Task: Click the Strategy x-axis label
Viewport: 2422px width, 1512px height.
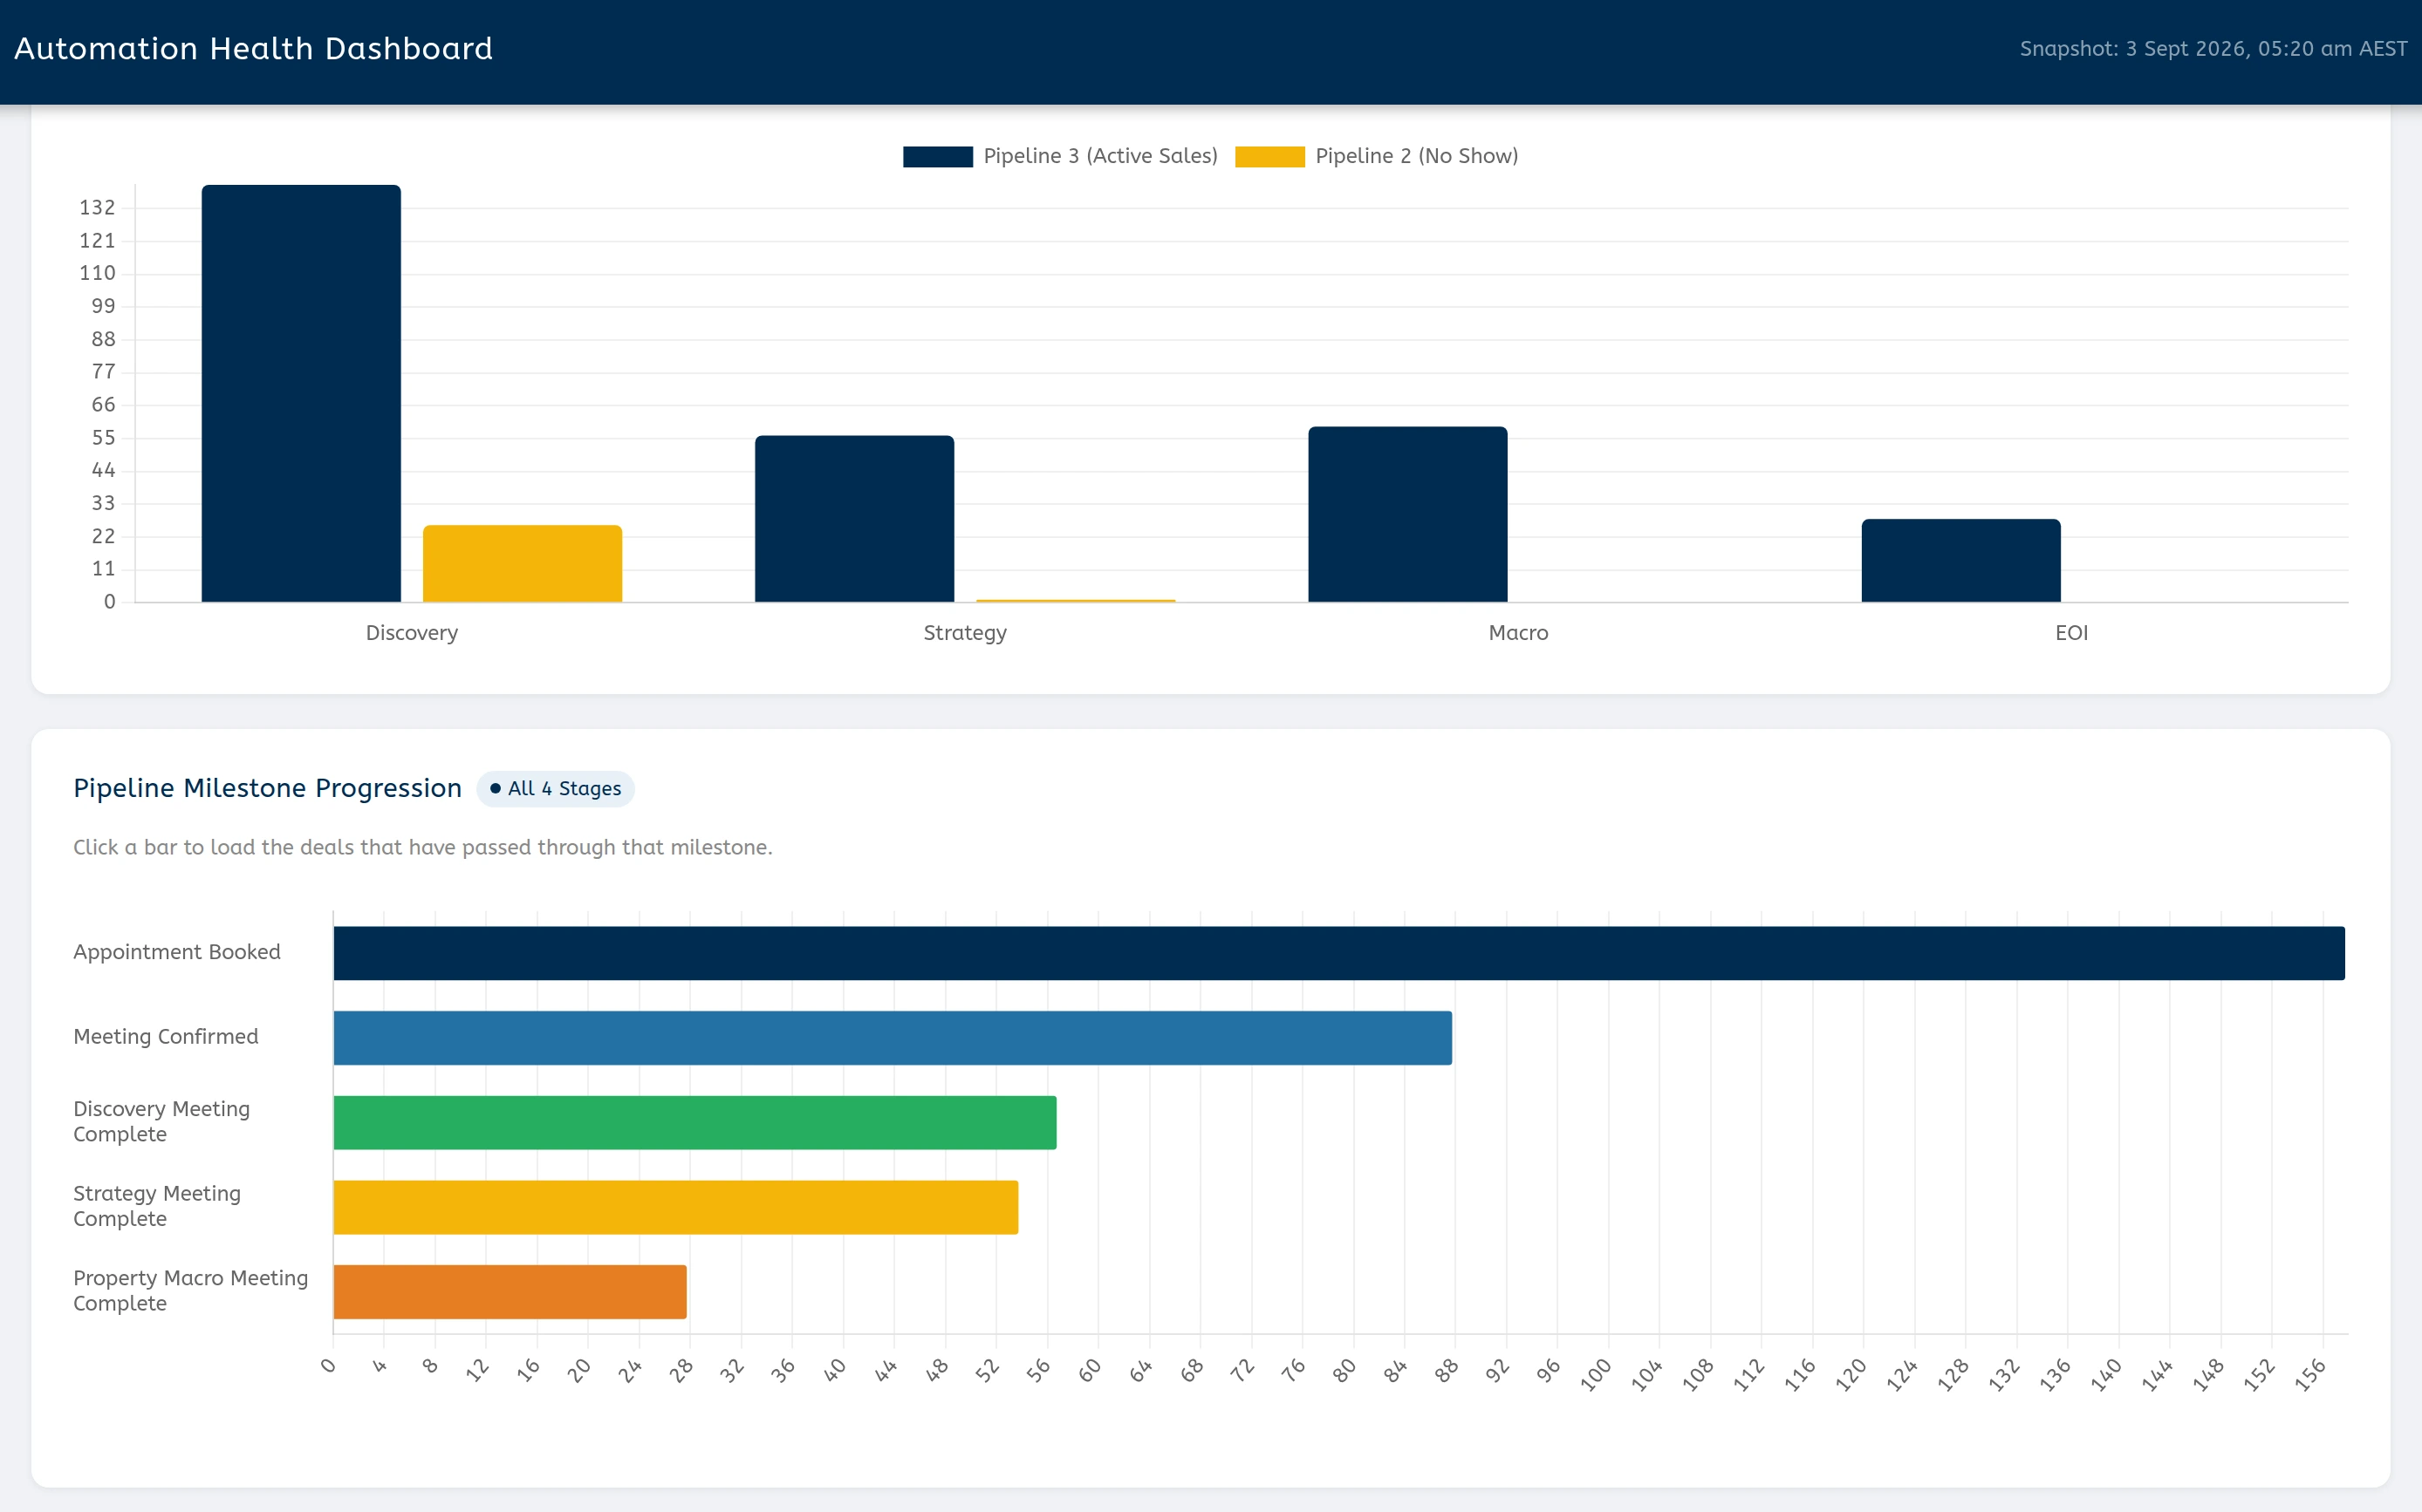Action: pos(966,633)
